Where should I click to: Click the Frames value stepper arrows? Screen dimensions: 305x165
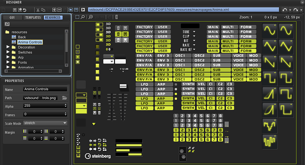tap(65, 114)
